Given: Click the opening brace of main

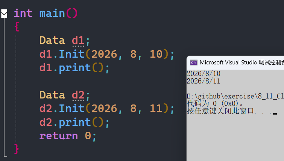Looking at the screenshot, I should click(x=17, y=27).
